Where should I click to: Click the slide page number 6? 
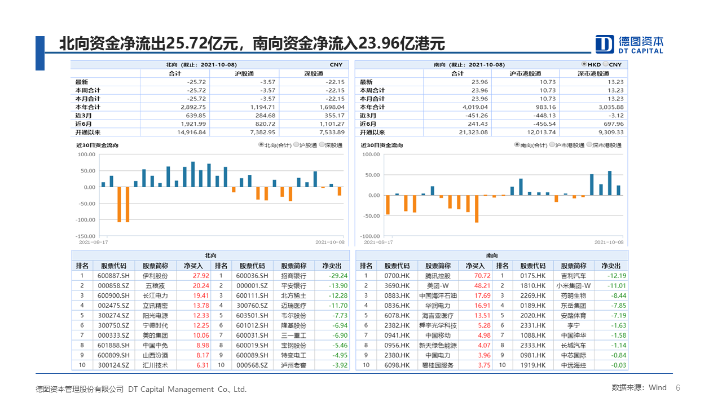click(678, 388)
